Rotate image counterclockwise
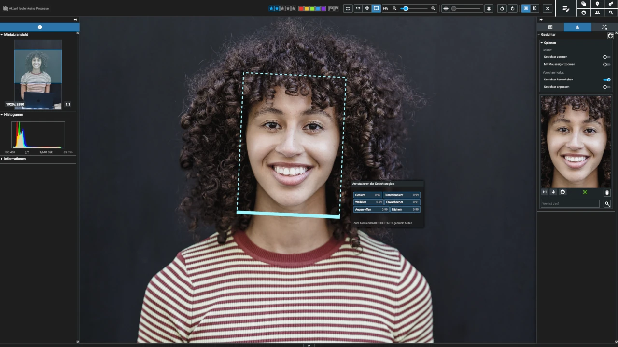 502,8
